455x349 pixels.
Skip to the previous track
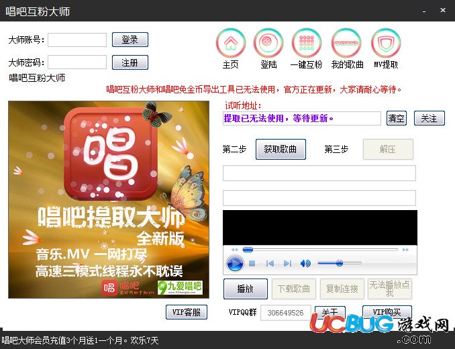pyautogui.click(x=270, y=263)
